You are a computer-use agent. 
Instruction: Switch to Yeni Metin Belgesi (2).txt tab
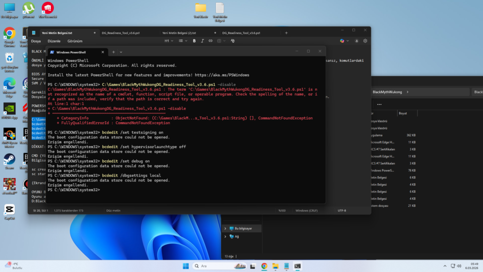coord(179,33)
